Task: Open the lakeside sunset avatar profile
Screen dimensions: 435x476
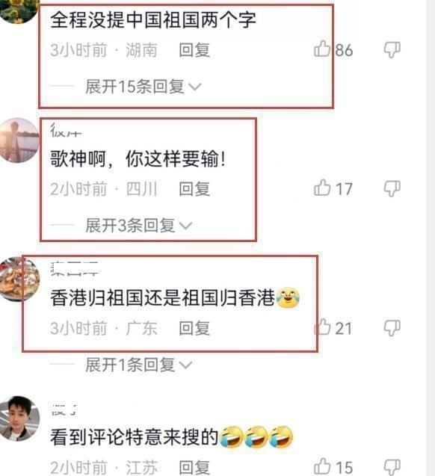Action: pos(19,140)
